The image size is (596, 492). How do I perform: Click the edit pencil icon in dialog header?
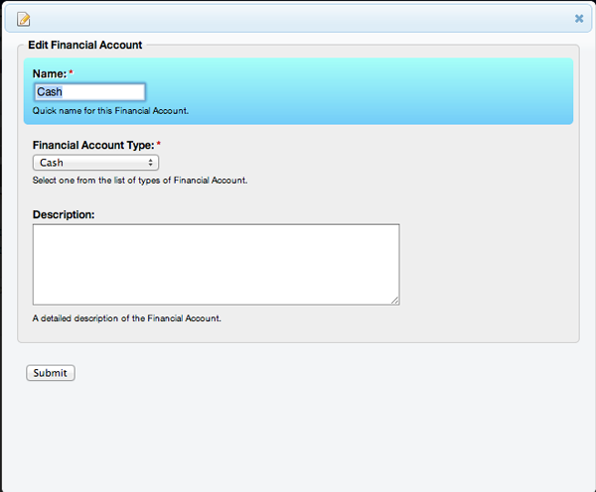24,18
